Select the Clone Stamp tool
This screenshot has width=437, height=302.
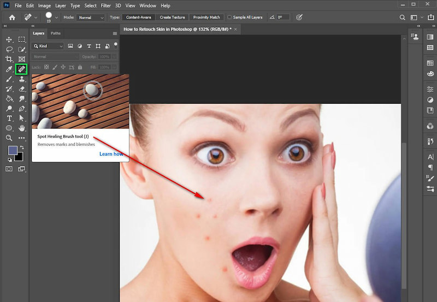click(21, 79)
